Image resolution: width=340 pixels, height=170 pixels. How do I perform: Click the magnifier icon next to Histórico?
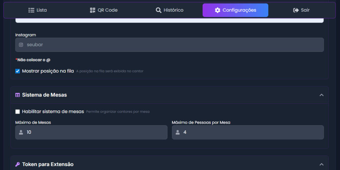[x=159, y=10]
